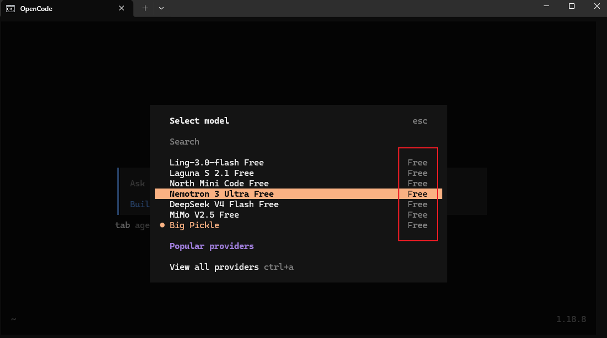Choose the MiMo V2.5 Free model

point(298,215)
